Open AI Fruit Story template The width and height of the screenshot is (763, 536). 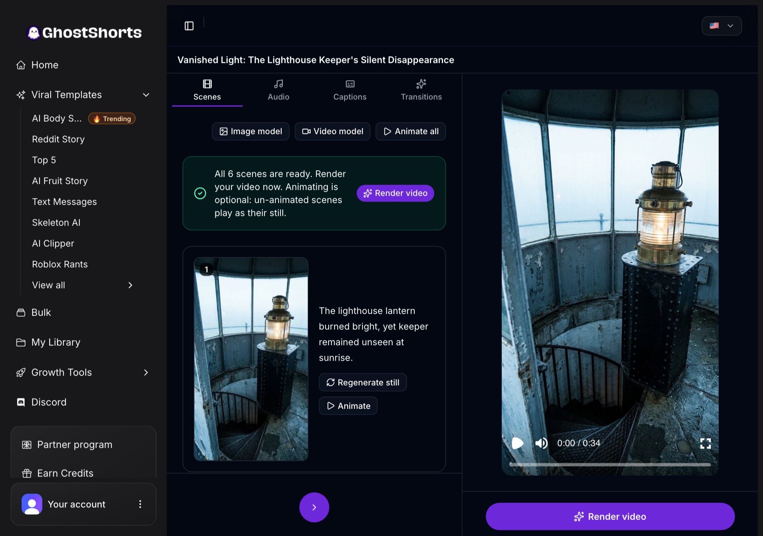(60, 181)
